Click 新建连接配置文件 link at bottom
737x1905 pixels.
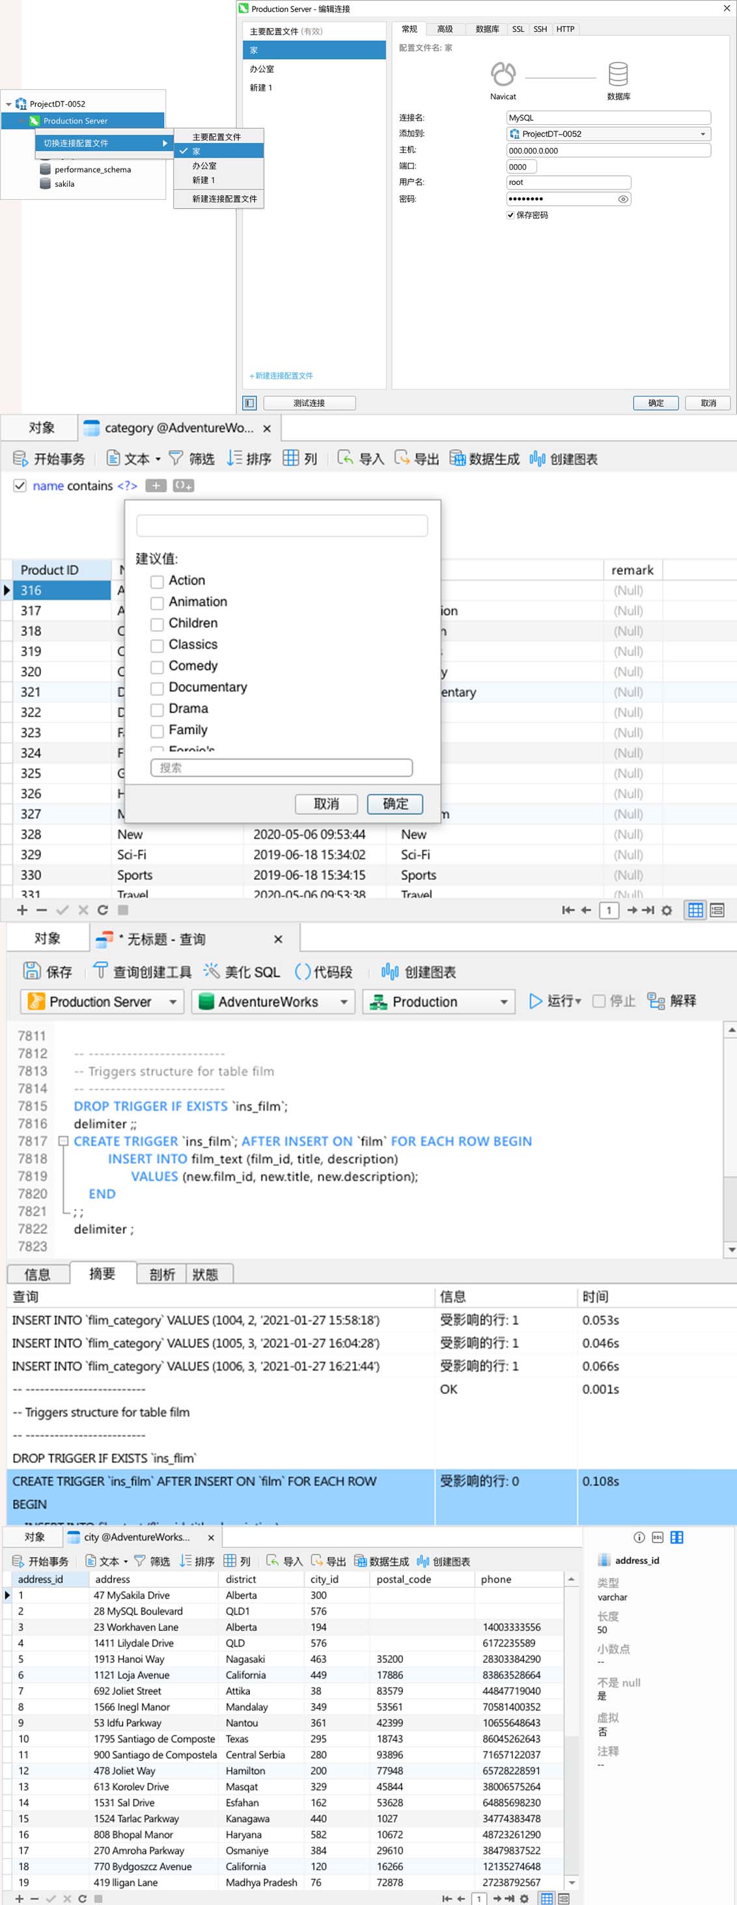pyautogui.click(x=281, y=376)
